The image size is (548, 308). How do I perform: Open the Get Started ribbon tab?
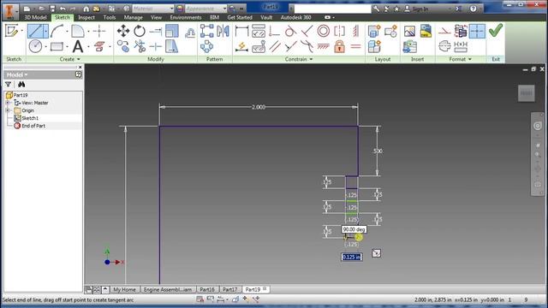click(x=240, y=17)
